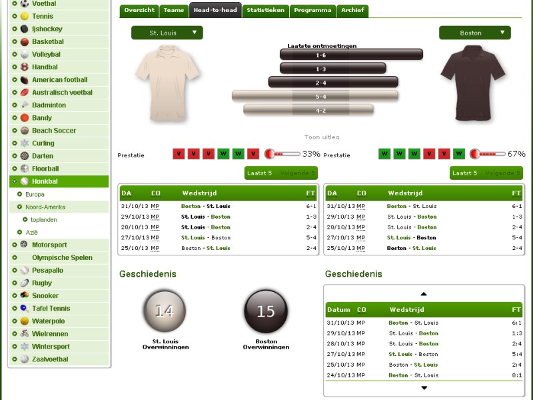Screen dimensions: 533x400
Task: Click the 1-6 last meeting bar
Action: [x=352, y=55]
